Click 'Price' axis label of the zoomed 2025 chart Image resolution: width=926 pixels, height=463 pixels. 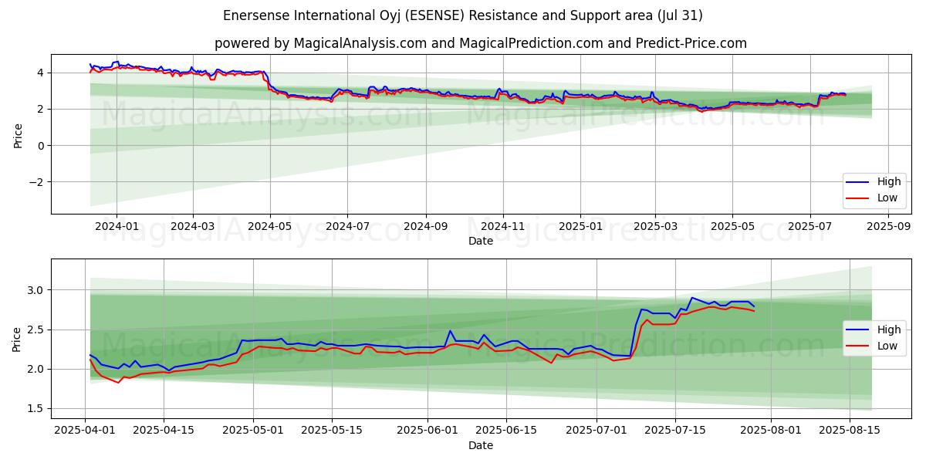pos(18,339)
